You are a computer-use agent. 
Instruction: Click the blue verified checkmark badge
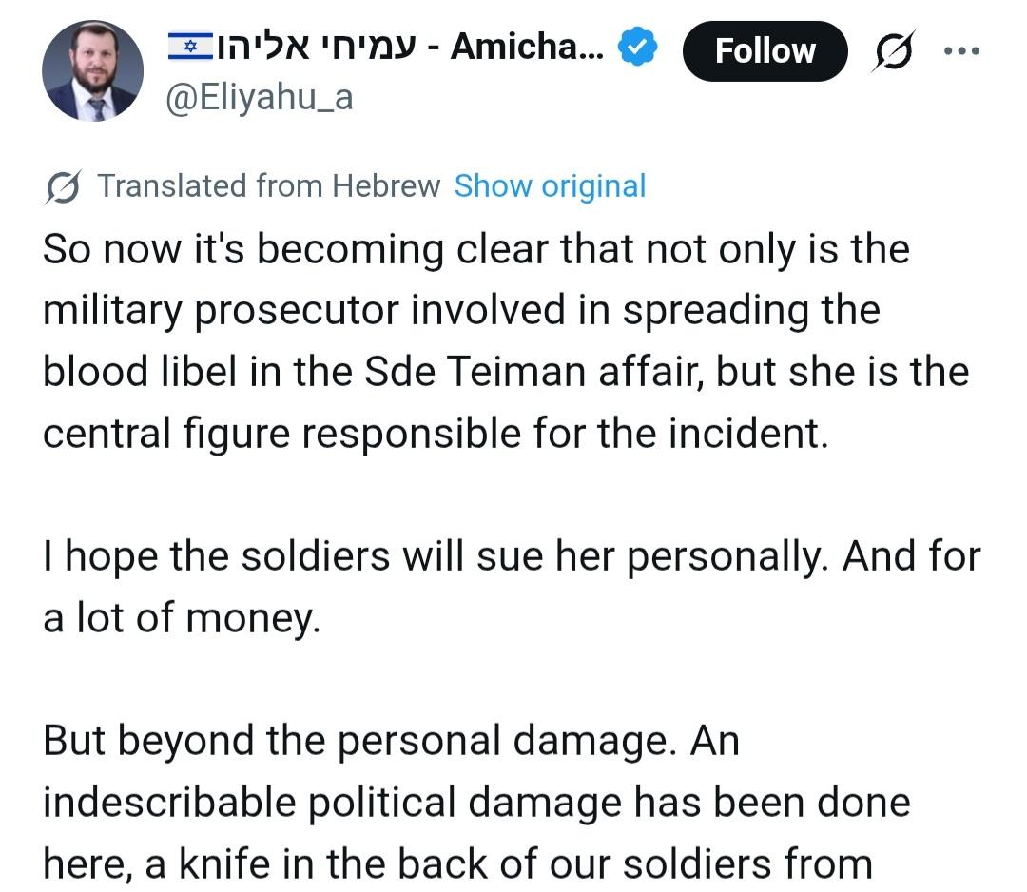639,48
